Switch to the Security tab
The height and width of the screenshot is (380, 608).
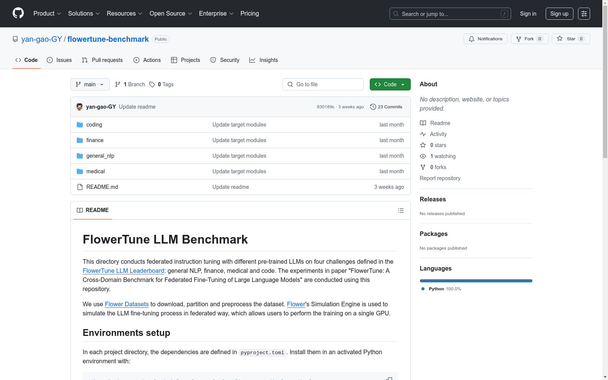[225, 60]
